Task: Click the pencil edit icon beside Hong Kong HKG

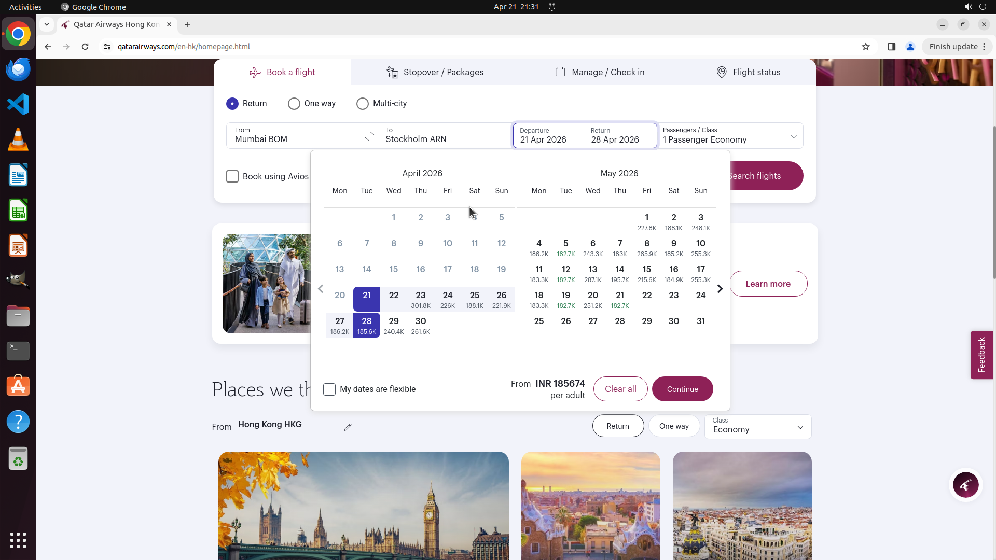Action: [348, 427]
